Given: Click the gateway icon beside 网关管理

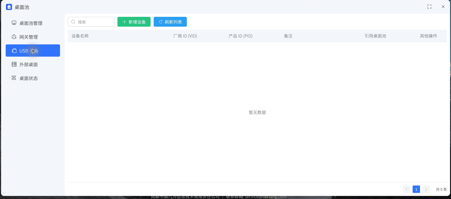Looking at the screenshot, I should pos(14,37).
